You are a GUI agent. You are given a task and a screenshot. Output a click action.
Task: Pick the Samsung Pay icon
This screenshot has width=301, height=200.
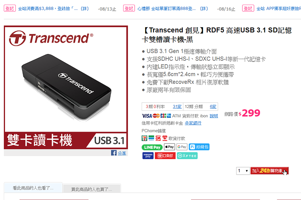tap(148, 156)
